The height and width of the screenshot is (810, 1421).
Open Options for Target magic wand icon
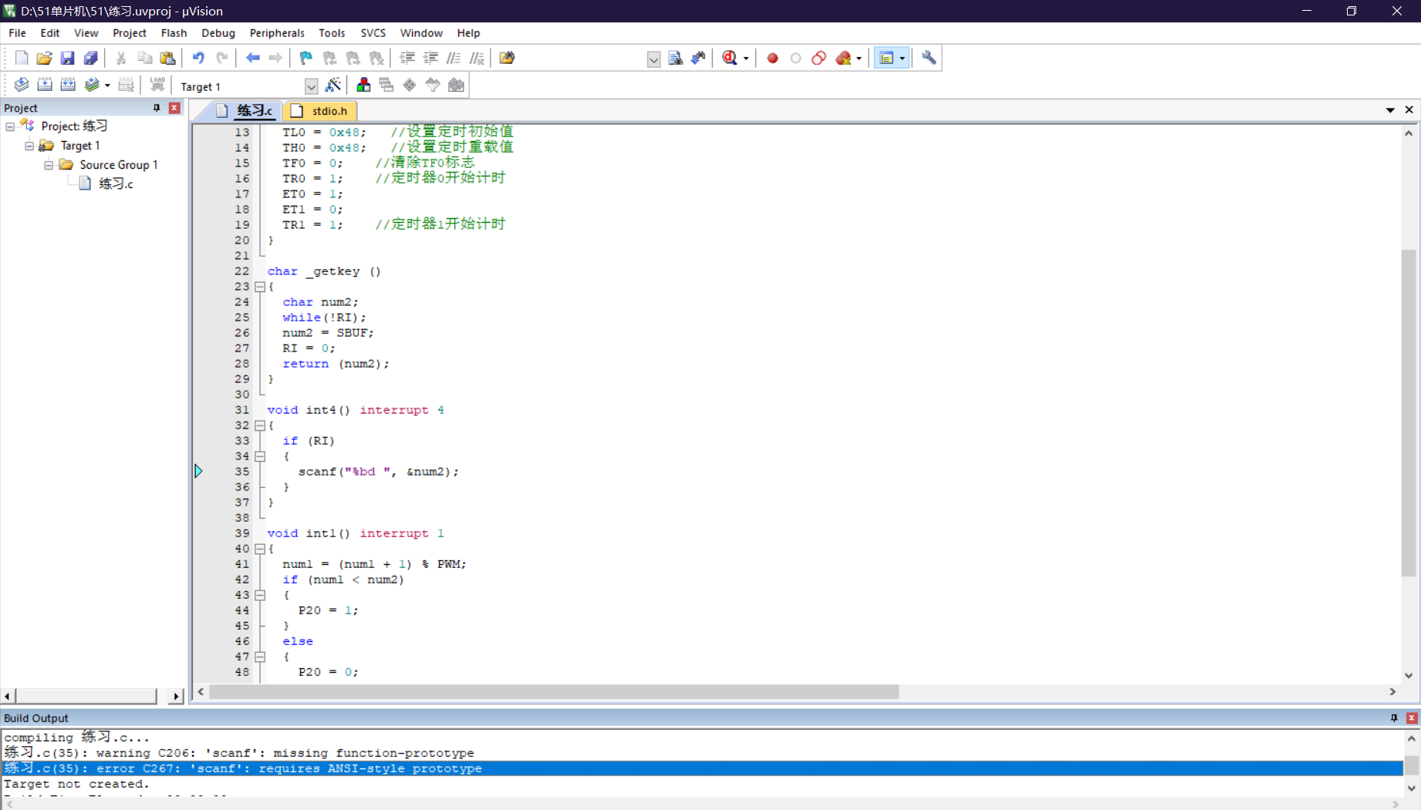(x=333, y=85)
